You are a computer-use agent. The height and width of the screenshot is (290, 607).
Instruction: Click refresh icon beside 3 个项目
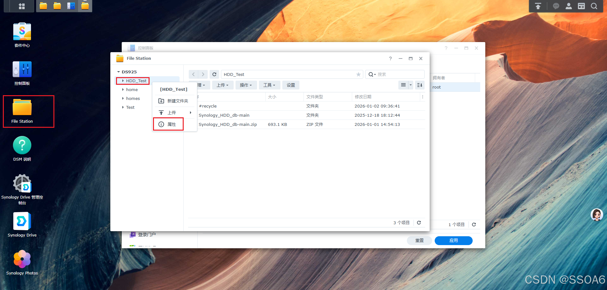[419, 223]
